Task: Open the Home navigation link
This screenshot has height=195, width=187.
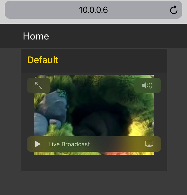Action: click(x=36, y=36)
